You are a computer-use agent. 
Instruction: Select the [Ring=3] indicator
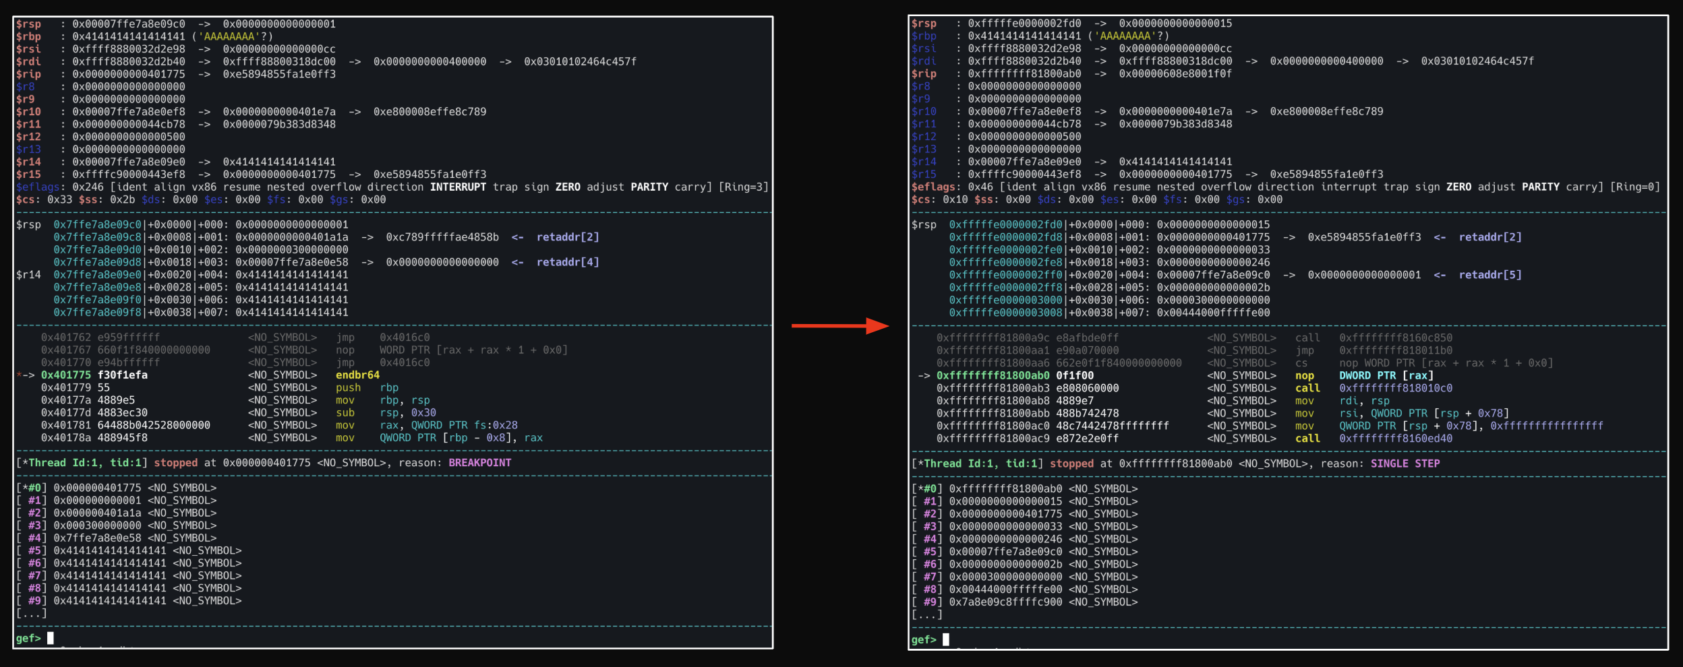tap(744, 187)
